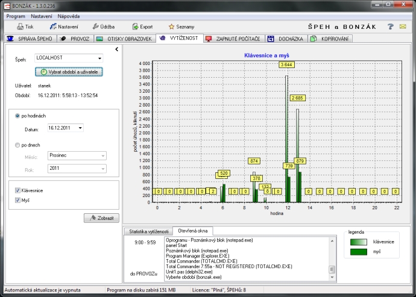Open the KOPÍROVÁNÍ tab
The image size is (416, 297).
[330, 39]
